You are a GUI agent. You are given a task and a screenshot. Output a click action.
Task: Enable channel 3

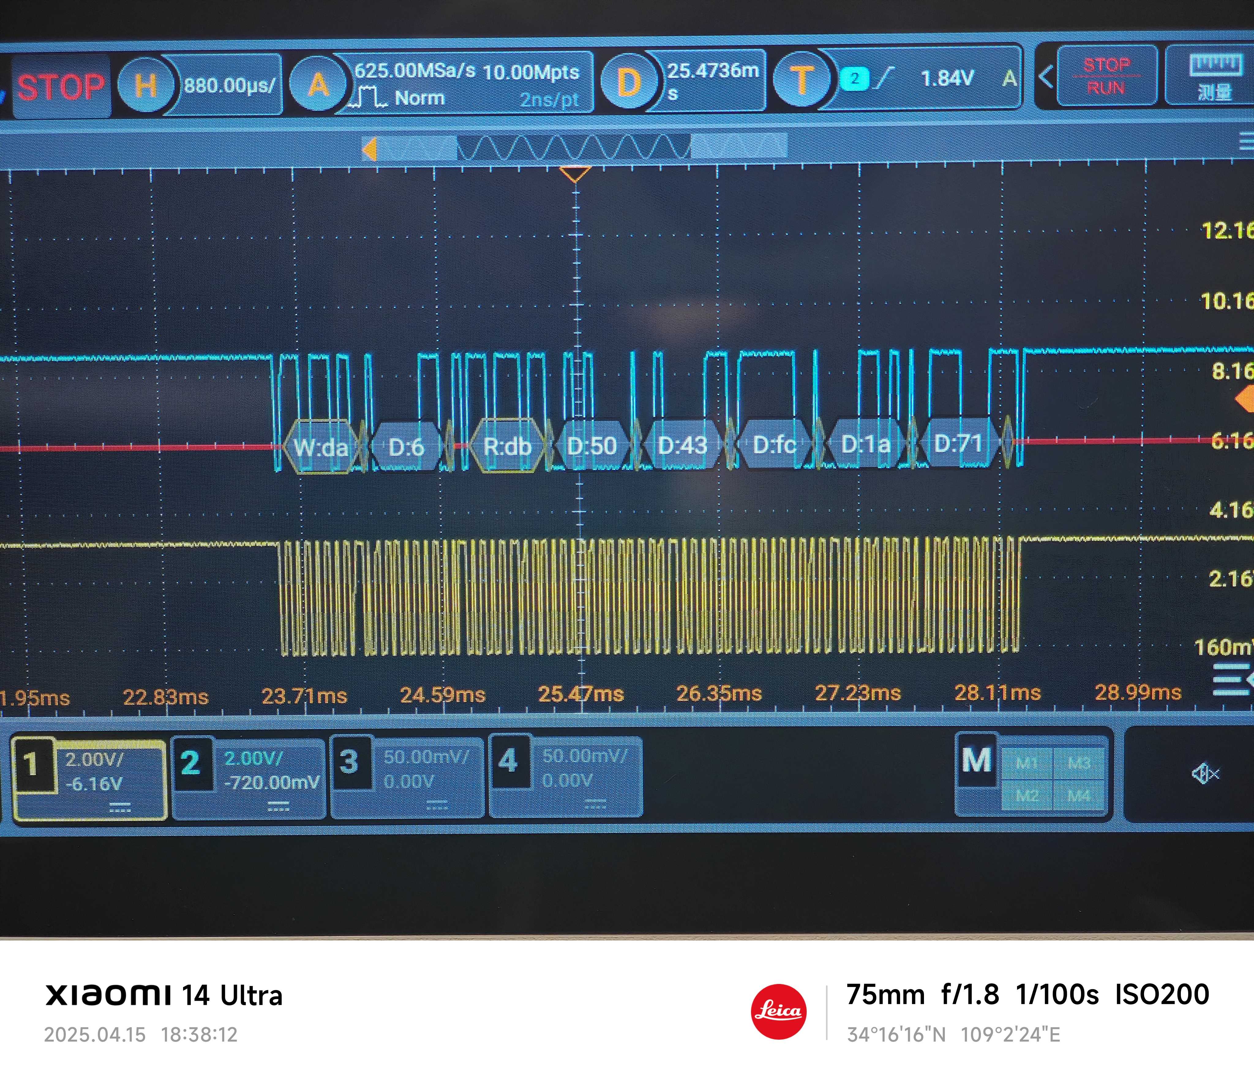pos(350,762)
